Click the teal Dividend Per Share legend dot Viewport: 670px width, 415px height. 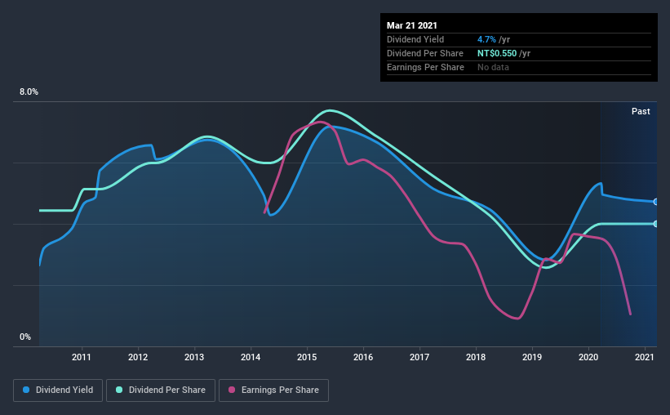tap(119, 390)
